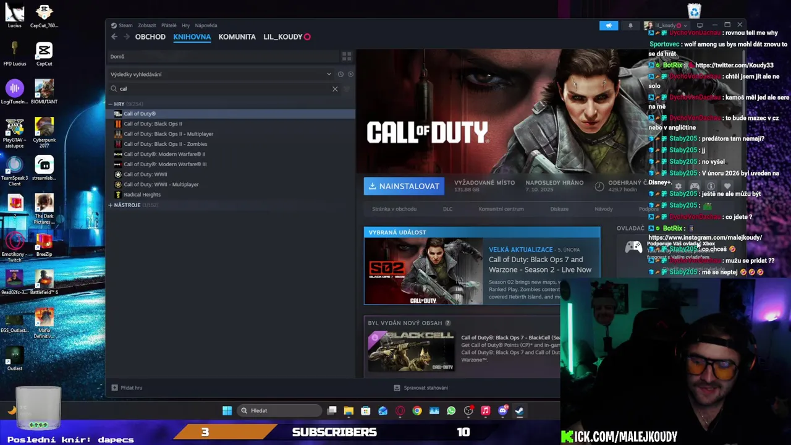Open the Steam notifications bell
Image resolution: width=791 pixels, height=445 pixels.
[x=630, y=25]
